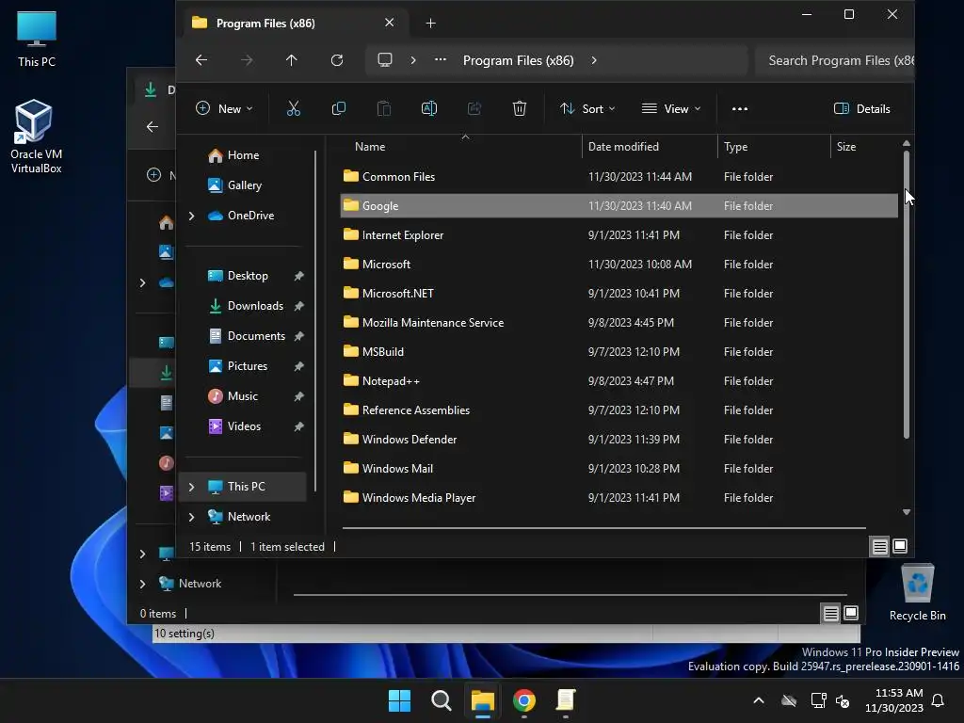
Task: Select the Notepad++ folder
Action: 619,381
